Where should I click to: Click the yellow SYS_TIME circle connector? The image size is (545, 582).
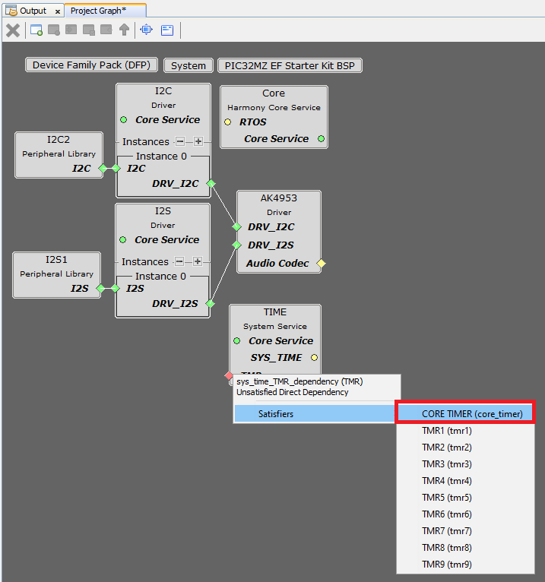pos(315,358)
